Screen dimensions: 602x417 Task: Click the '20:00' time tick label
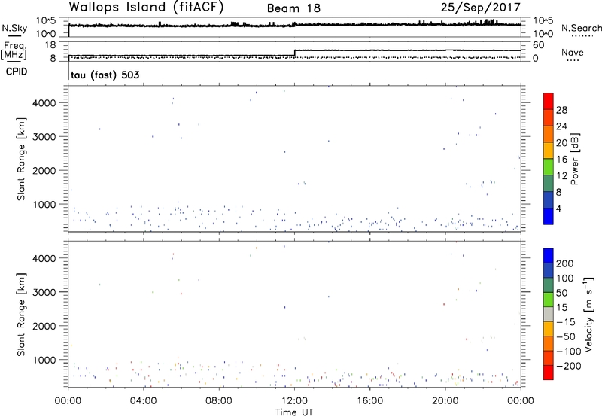(x=445, y=401)
